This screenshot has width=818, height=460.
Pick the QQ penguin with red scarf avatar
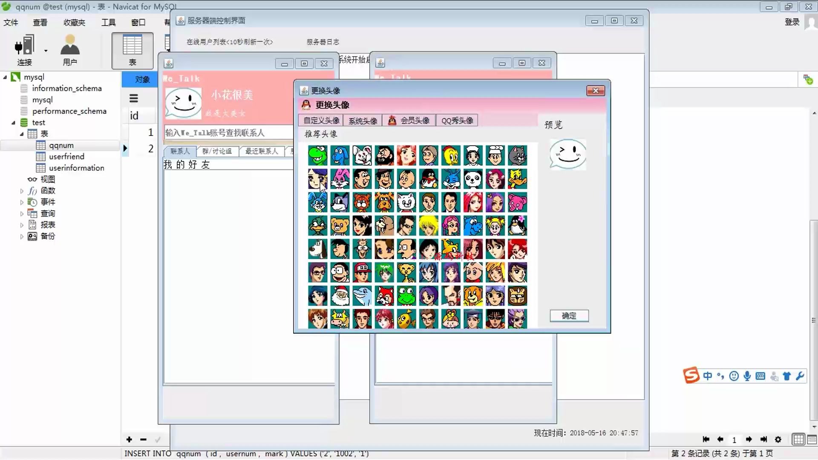(x=429, y=179)
